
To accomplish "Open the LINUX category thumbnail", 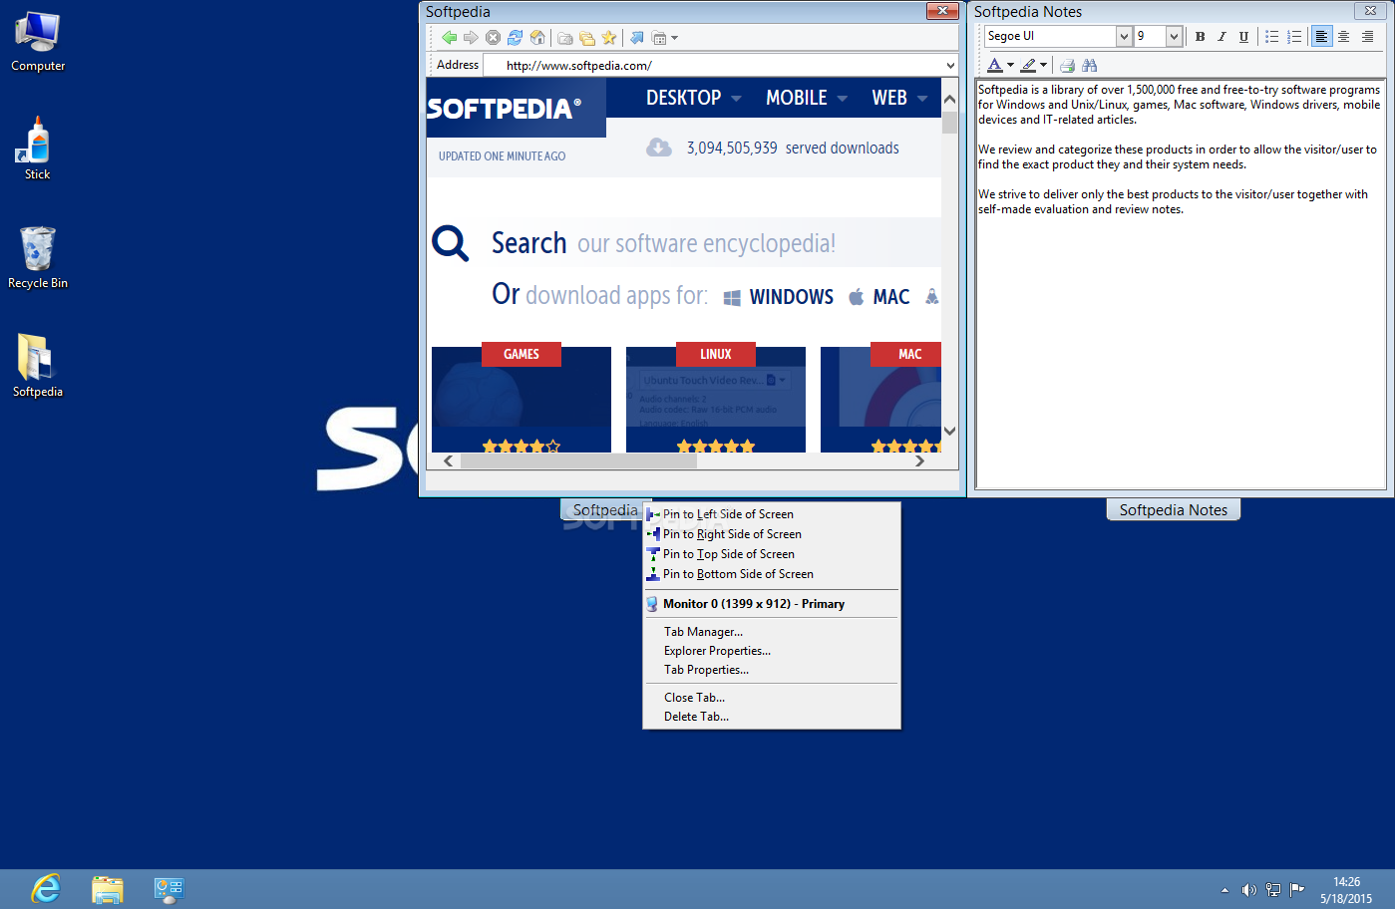I will pyautogui.click(x=716, y=399).
